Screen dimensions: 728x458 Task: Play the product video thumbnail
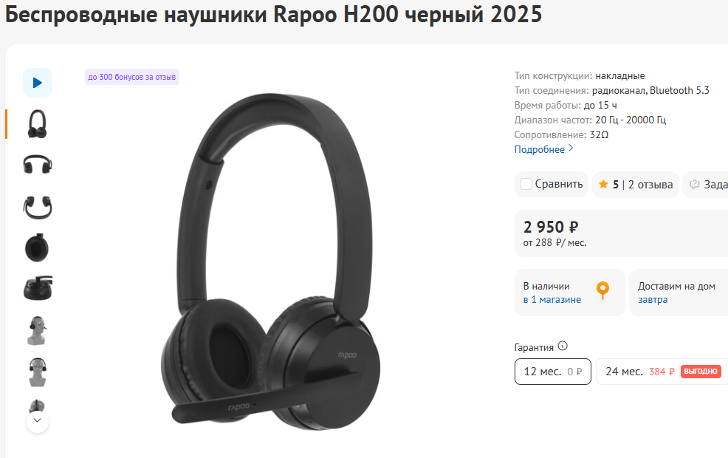pyautogui.click(x=38, y=83)
